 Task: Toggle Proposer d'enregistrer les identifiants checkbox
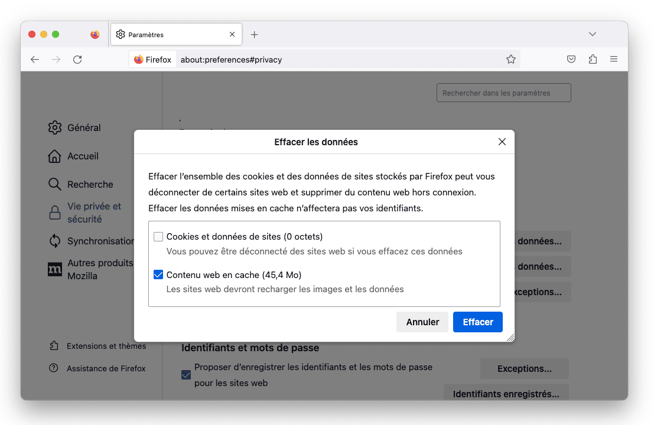(186, 375)
